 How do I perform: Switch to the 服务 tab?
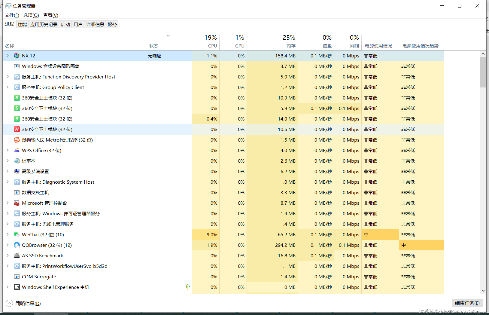[112, 24]
